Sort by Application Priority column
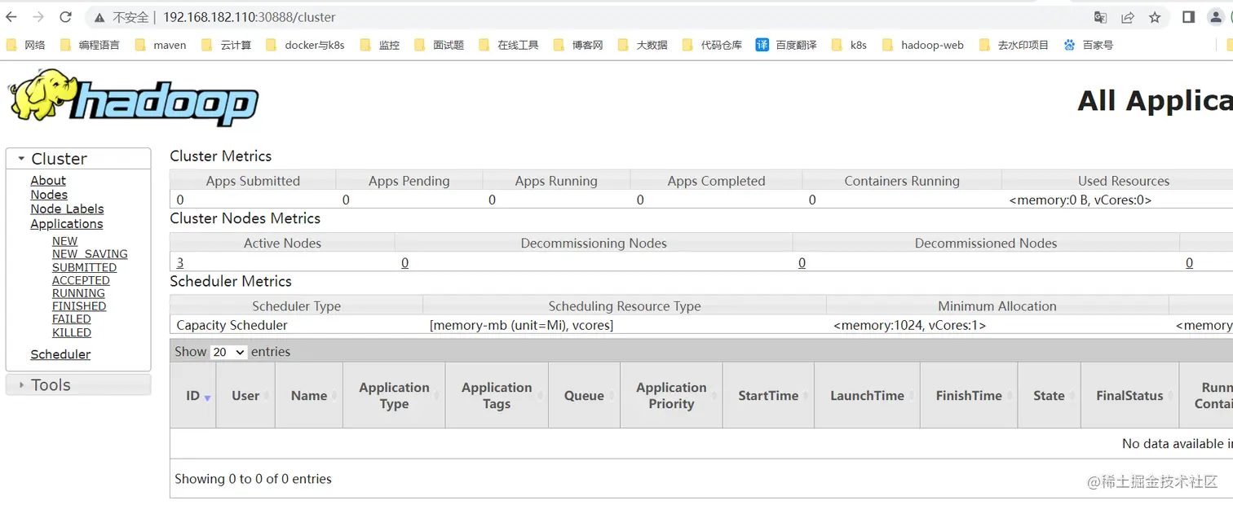Screen dimensions: 1233x505 (x=671, y=396)
